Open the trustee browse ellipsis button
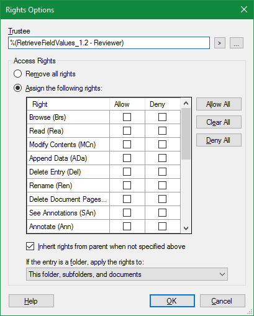The height and width of the screenshot is (316, 254). click(237, 43)
